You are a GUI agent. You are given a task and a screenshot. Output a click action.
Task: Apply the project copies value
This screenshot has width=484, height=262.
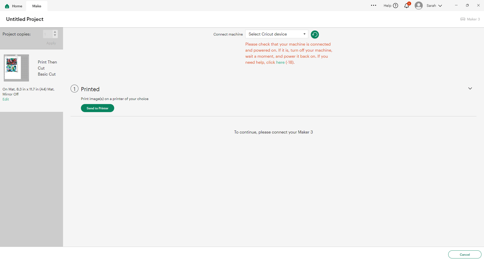click(51, 43)
